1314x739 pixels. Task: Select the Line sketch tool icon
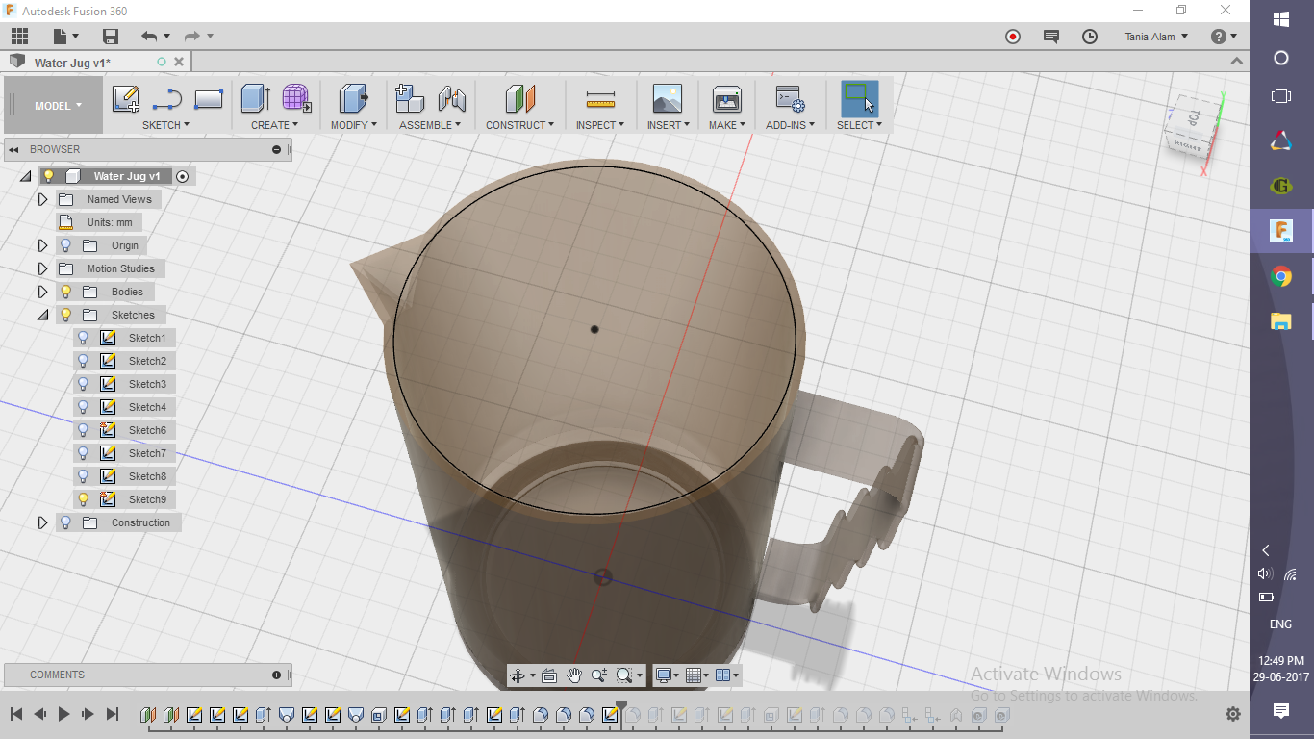coord(167,99)
